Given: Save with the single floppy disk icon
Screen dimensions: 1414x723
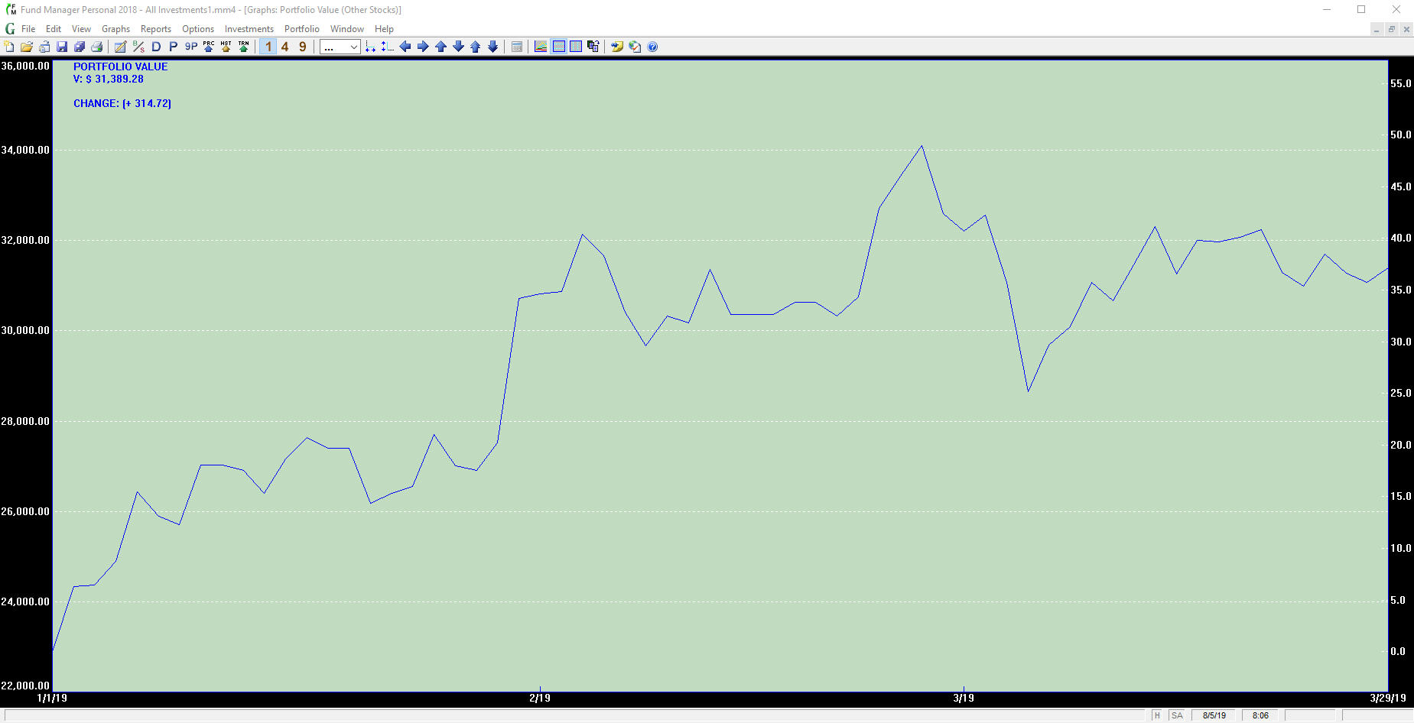Looking at the screenshot, I should click(62, 47).
